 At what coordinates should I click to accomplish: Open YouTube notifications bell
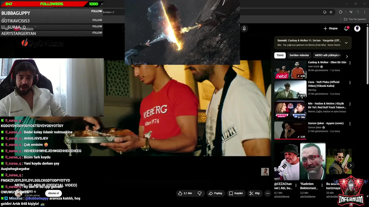pos(346,28)
